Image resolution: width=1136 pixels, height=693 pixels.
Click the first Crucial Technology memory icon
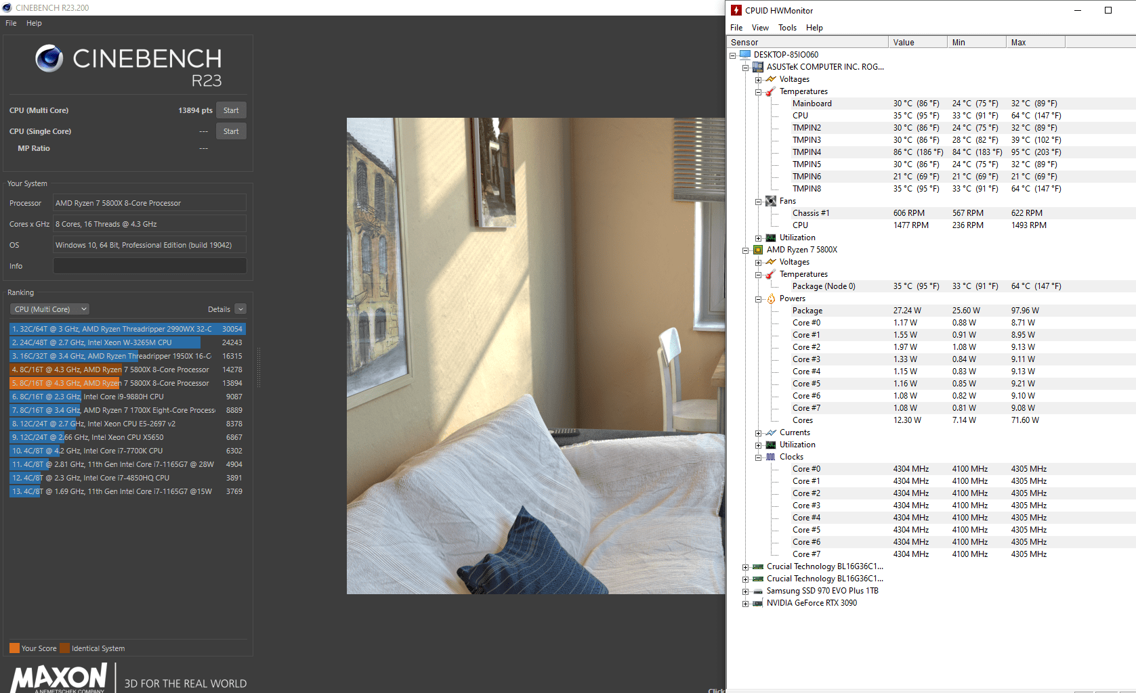(758, 566)
